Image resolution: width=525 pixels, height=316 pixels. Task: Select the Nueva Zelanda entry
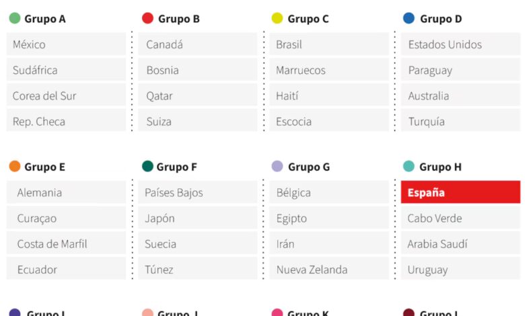pos(329,270)
